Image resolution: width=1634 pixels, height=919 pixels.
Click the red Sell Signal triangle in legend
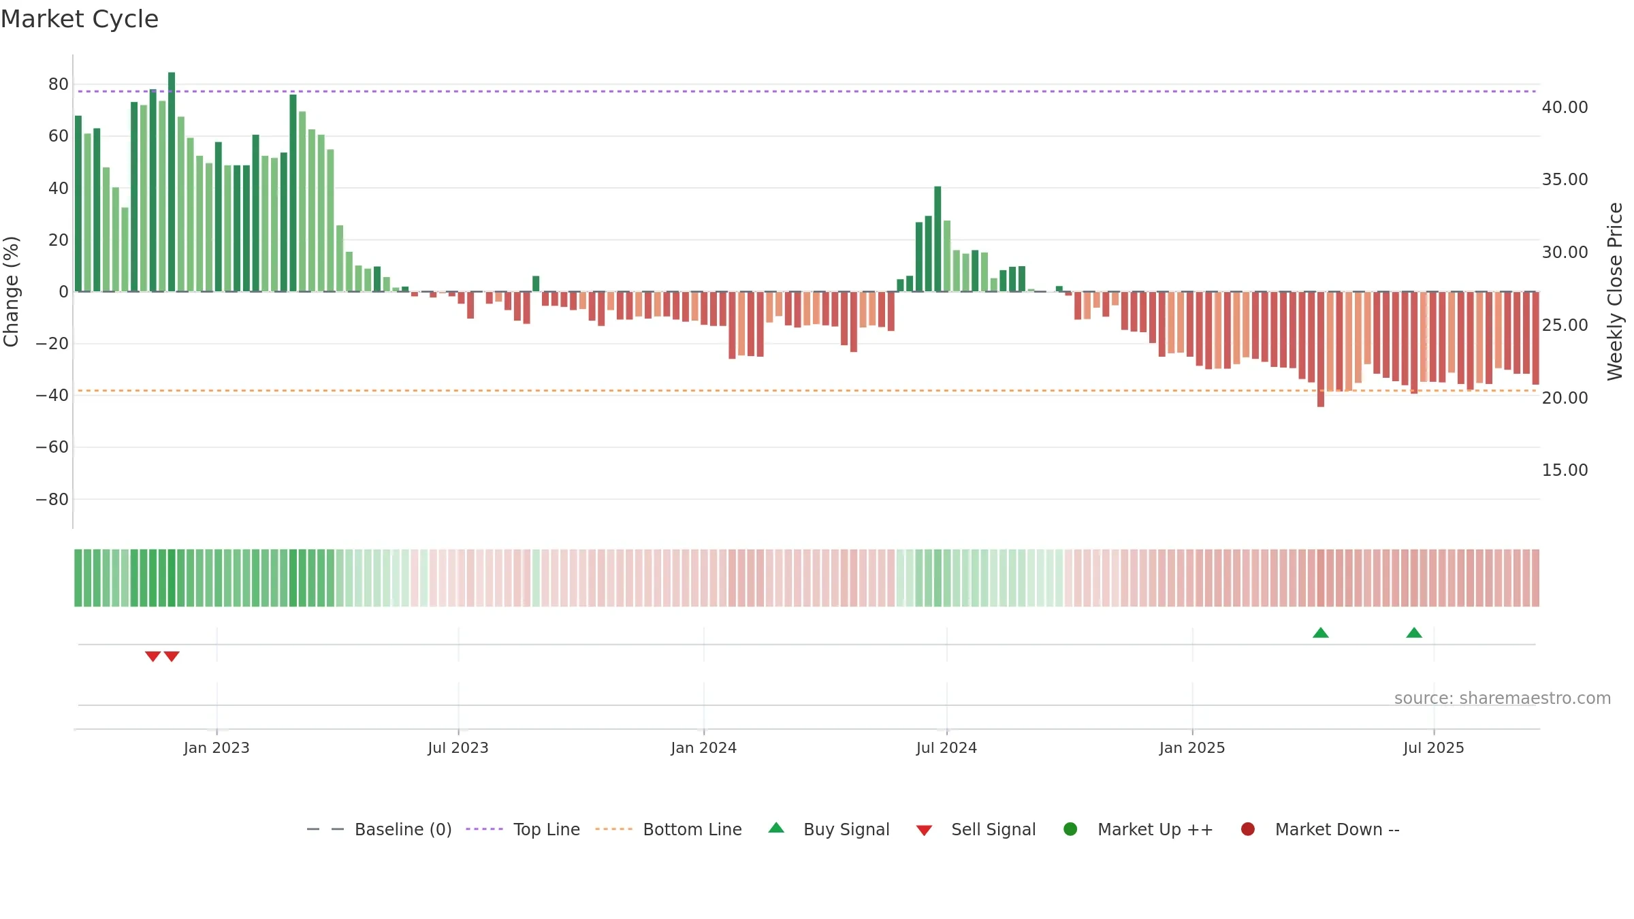(924, 831)
